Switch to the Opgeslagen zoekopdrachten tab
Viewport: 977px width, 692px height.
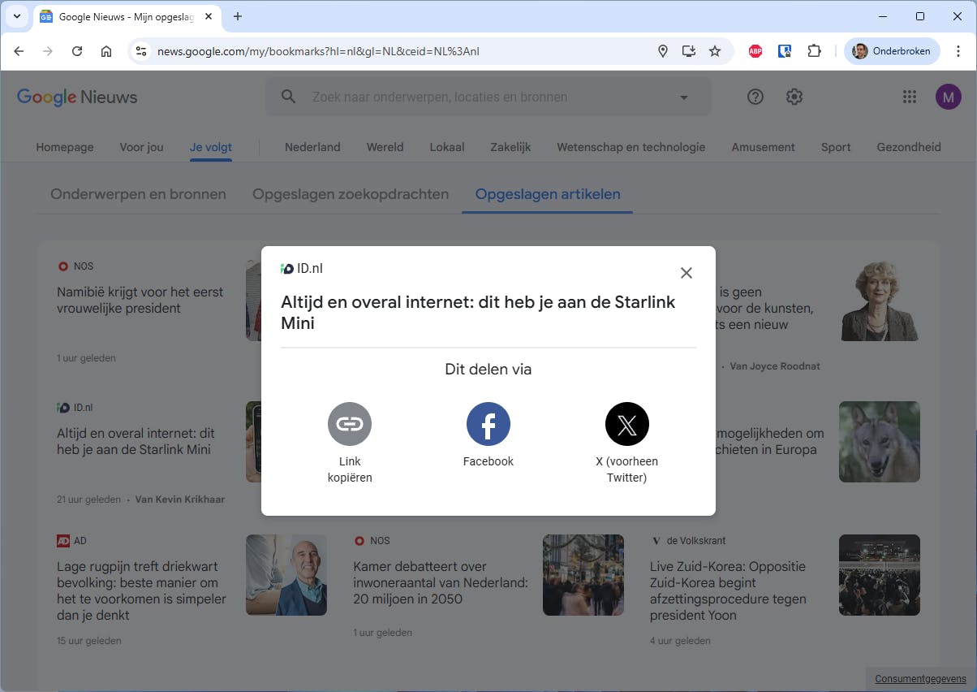350,194
